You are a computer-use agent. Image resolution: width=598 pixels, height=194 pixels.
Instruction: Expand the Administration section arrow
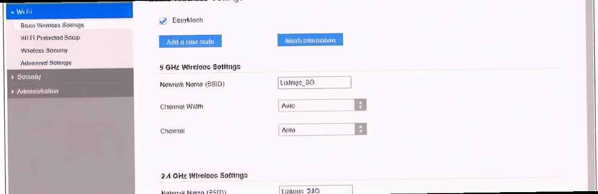point(12,91)
